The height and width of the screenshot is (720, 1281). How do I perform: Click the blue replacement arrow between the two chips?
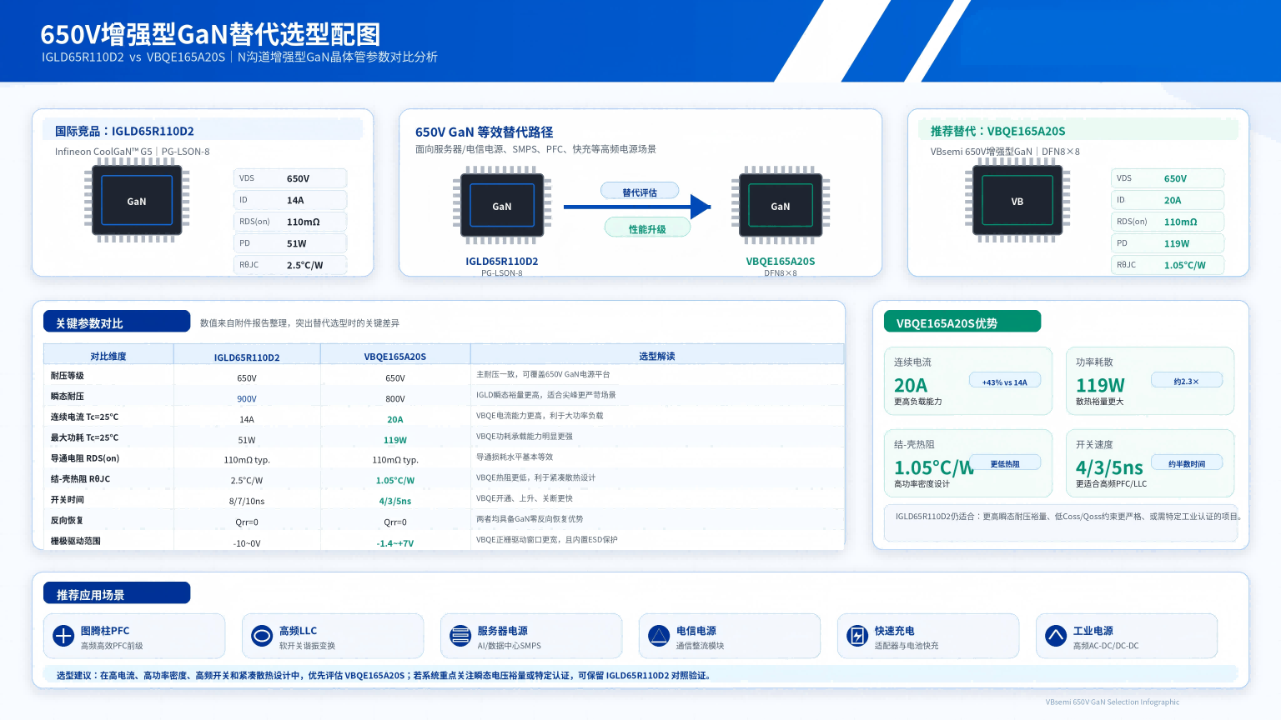tap(637, 207)
